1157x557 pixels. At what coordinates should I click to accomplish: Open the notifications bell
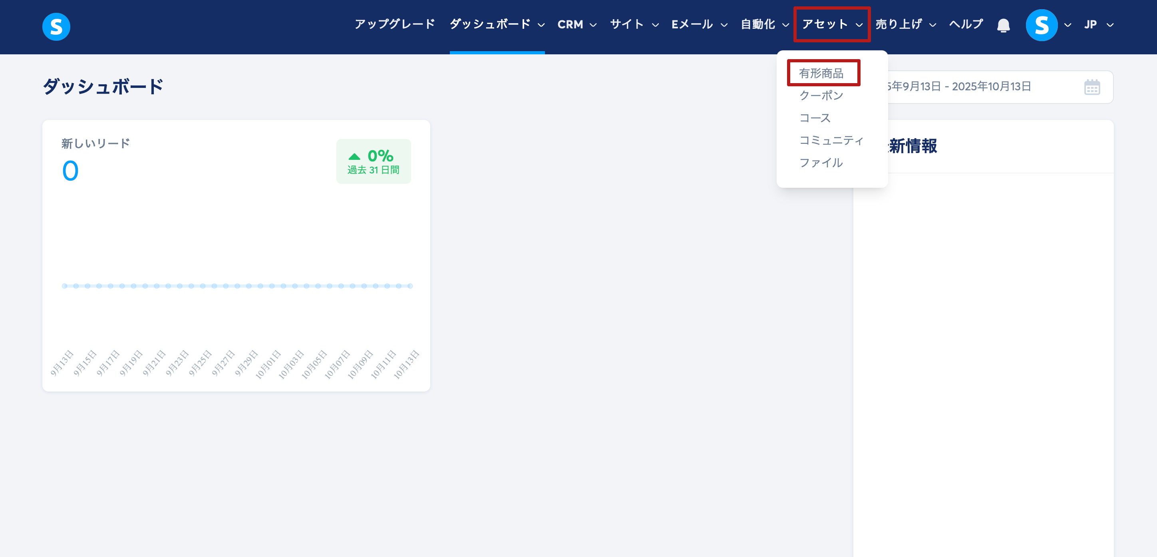tap(1003, 25)
